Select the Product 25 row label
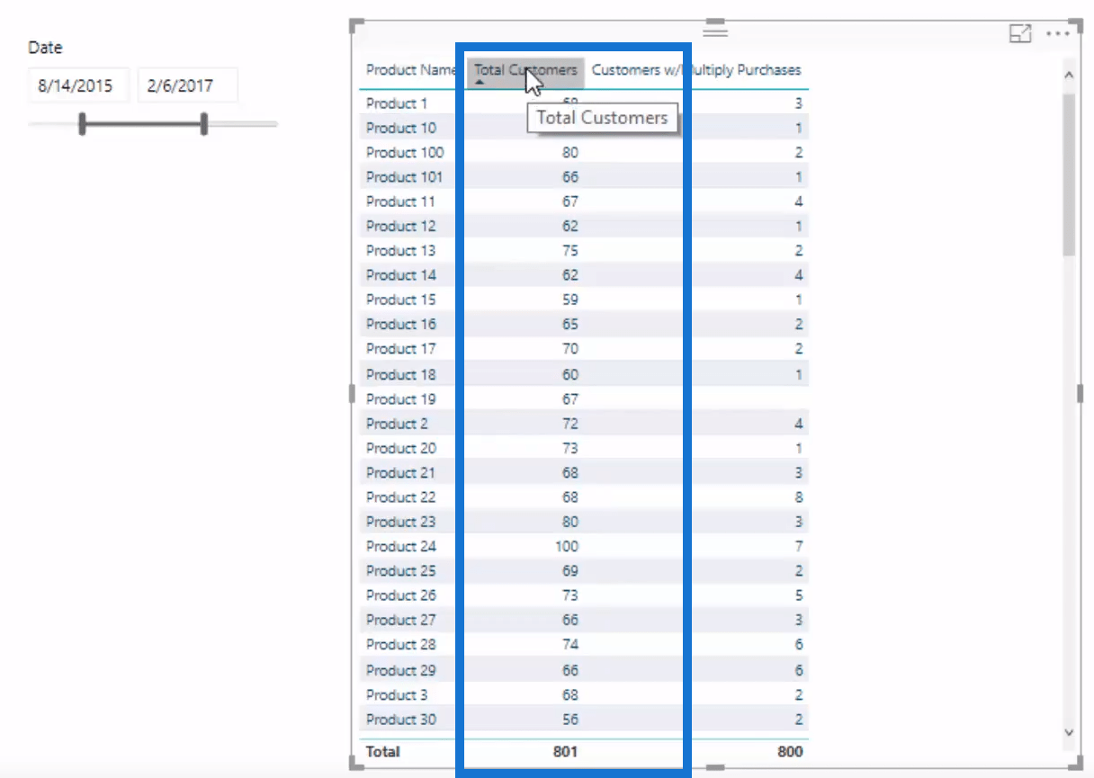Viewport: 1094px width, 778px height. tap(401, 571)
